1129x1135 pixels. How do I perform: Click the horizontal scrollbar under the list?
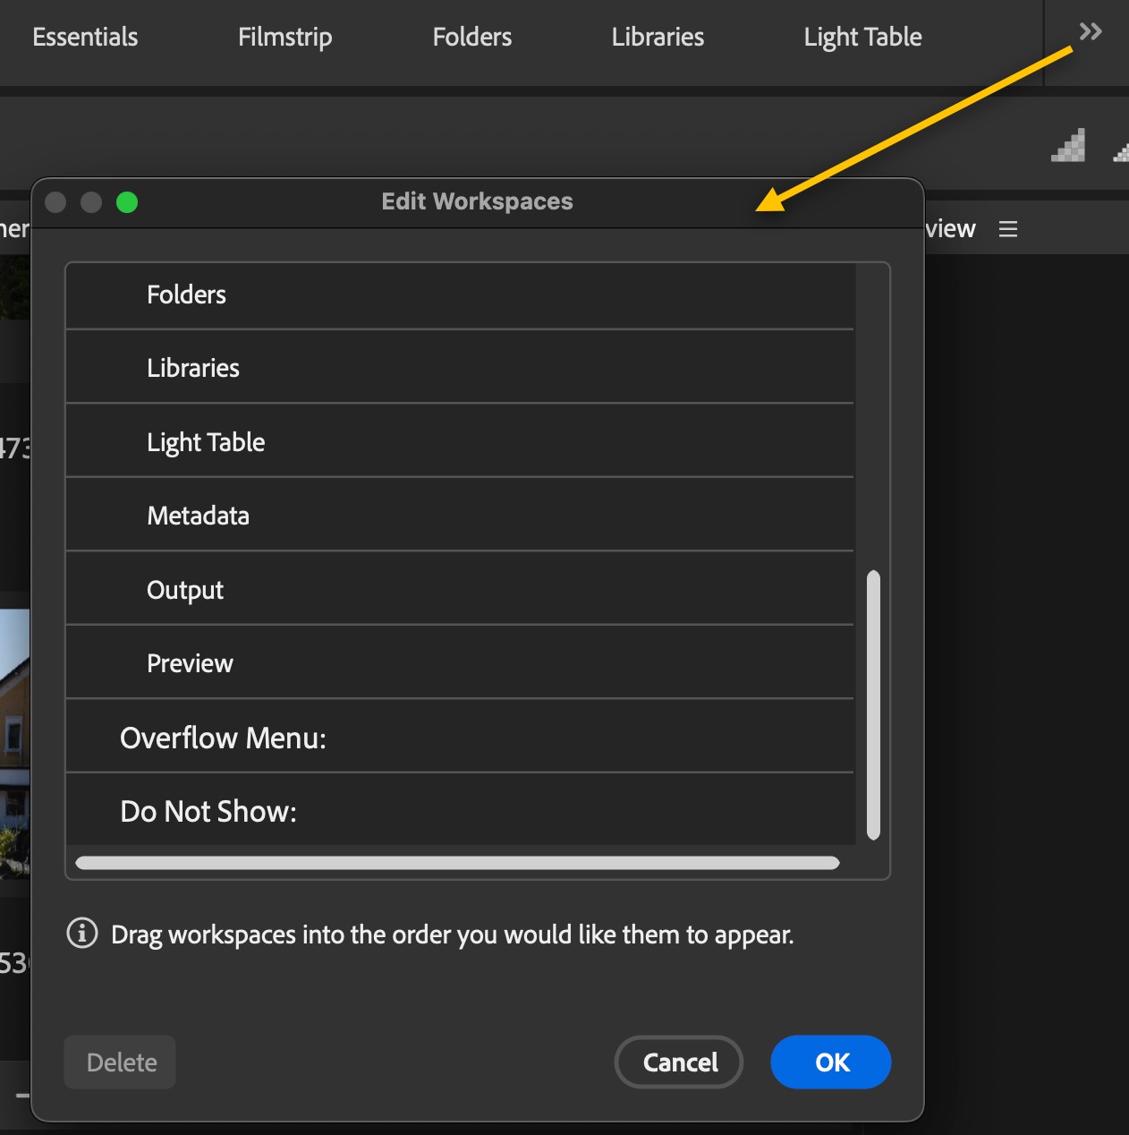(x=457, y=863)
